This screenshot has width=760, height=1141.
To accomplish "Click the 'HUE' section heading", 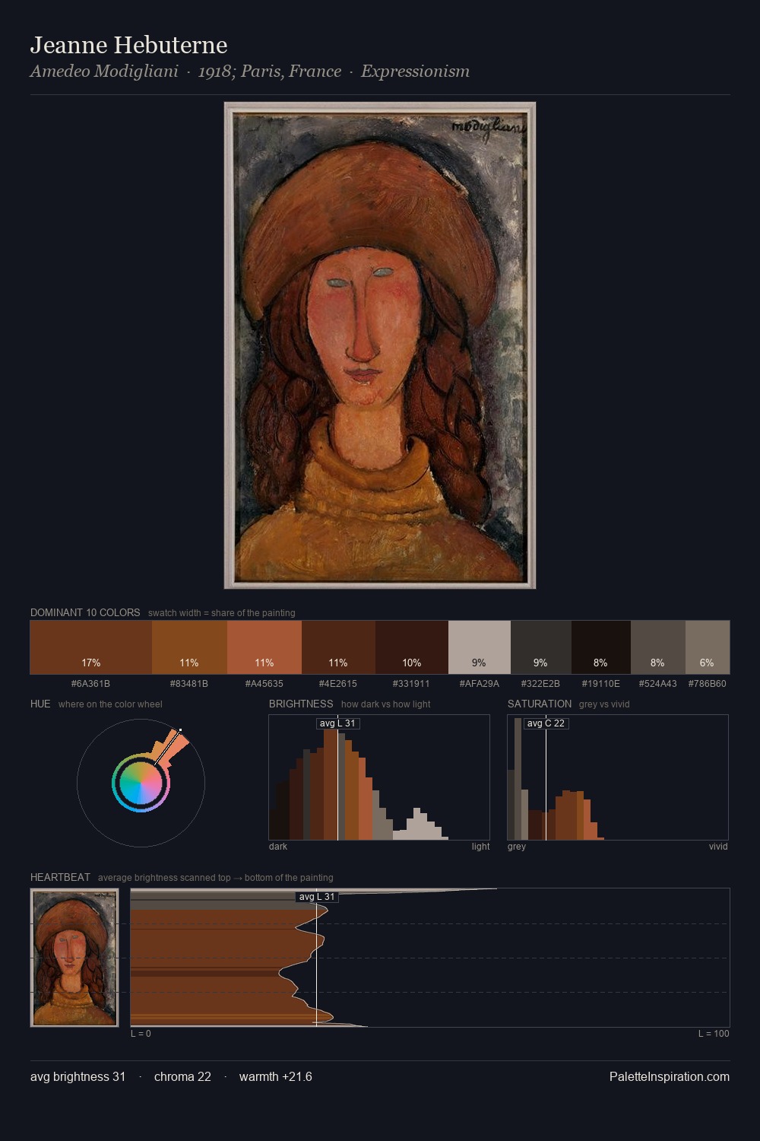I will [40, 704].
